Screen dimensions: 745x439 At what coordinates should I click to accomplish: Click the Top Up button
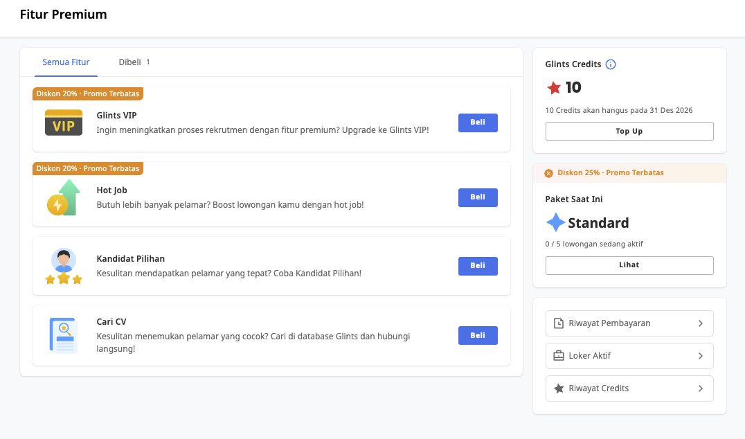[629, 131]
